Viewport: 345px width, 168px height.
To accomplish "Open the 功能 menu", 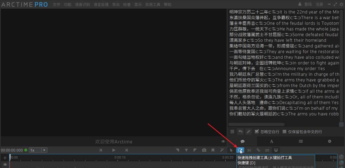I will [68, 4].
